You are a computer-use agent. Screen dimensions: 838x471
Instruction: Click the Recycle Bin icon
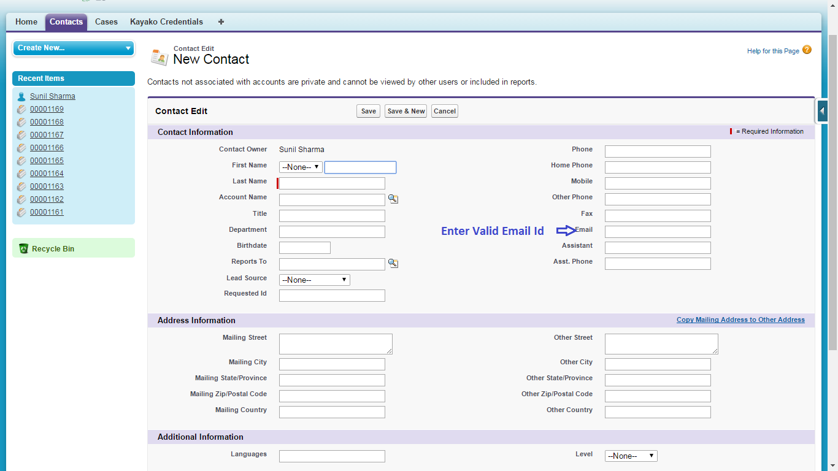coord(23,248)
